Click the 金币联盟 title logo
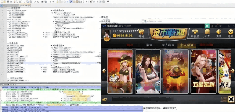This screenshot has width=235, height=112. tap(168, 33)
